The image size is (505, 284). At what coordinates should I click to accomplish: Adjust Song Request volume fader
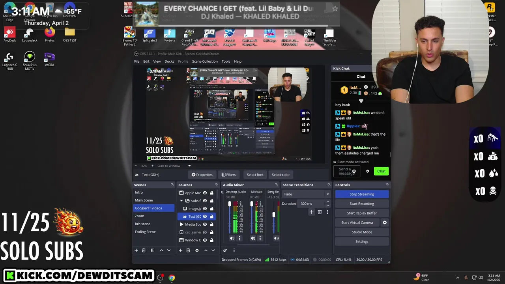274,215
